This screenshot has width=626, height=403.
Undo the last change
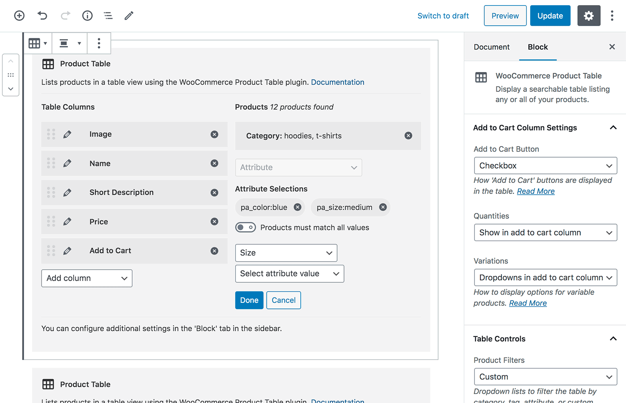pos(42,16)
